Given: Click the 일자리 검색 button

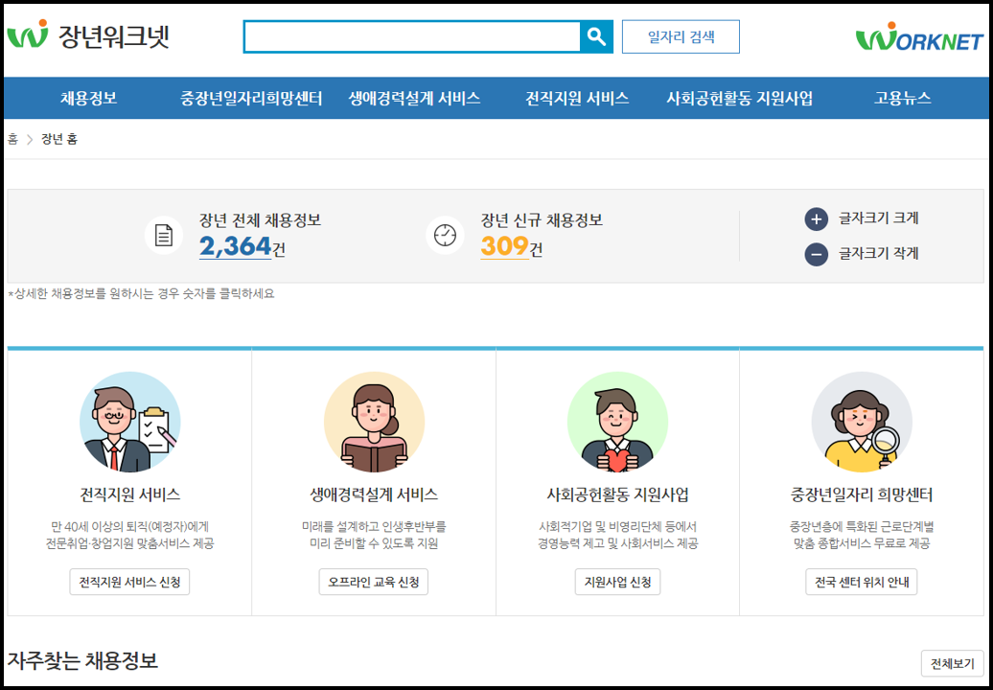Looking at the screenshot, I should coord(681,36).
